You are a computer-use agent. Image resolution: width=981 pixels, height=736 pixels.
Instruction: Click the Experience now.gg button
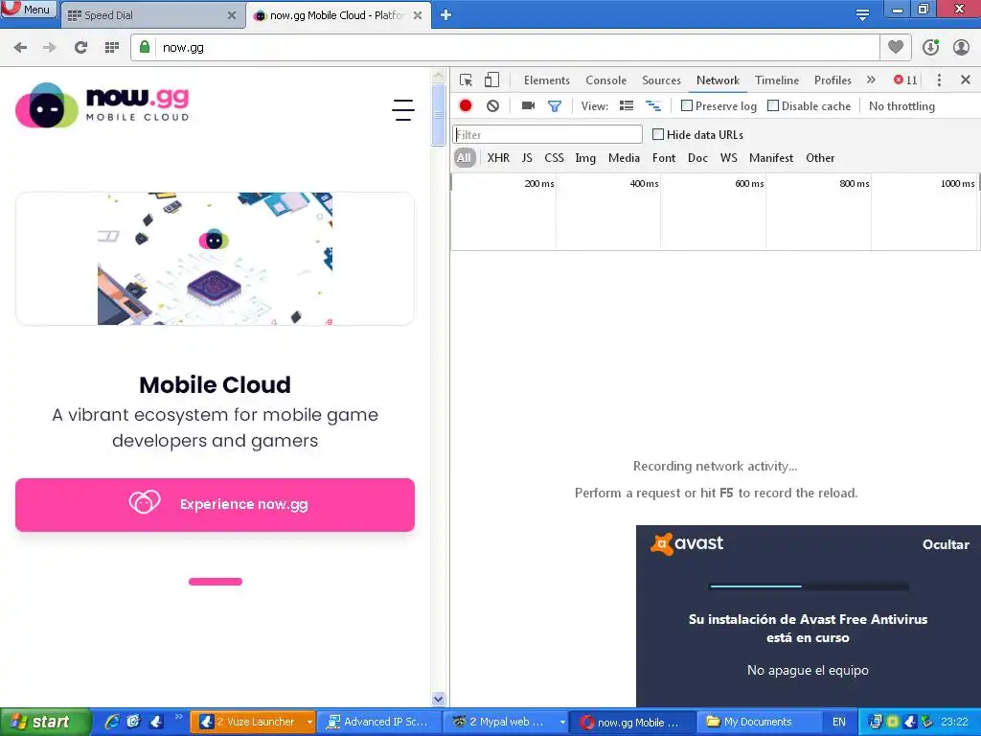[x=216, y=505]
